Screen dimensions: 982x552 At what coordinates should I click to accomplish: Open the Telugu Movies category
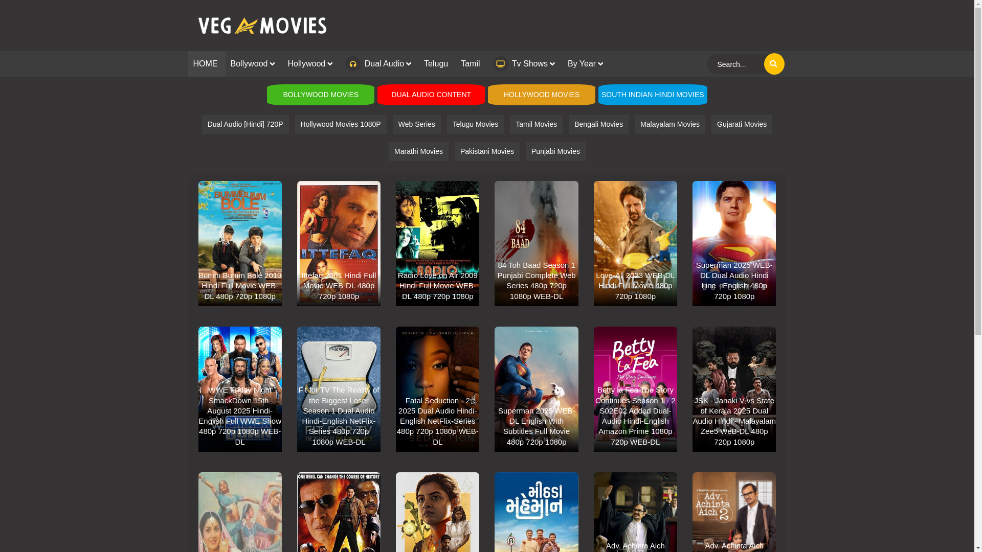click(475, 124)
